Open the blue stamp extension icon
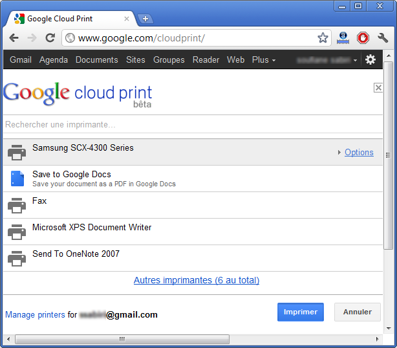The width and height of the screenshot is (397, 348). [343, 38]
